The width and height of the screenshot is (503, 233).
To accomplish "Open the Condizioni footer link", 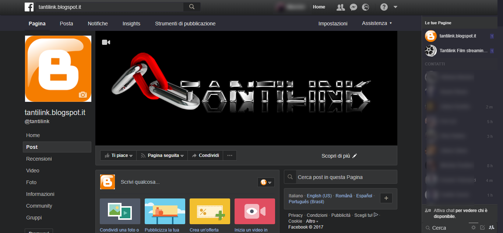I will [317, 215].
